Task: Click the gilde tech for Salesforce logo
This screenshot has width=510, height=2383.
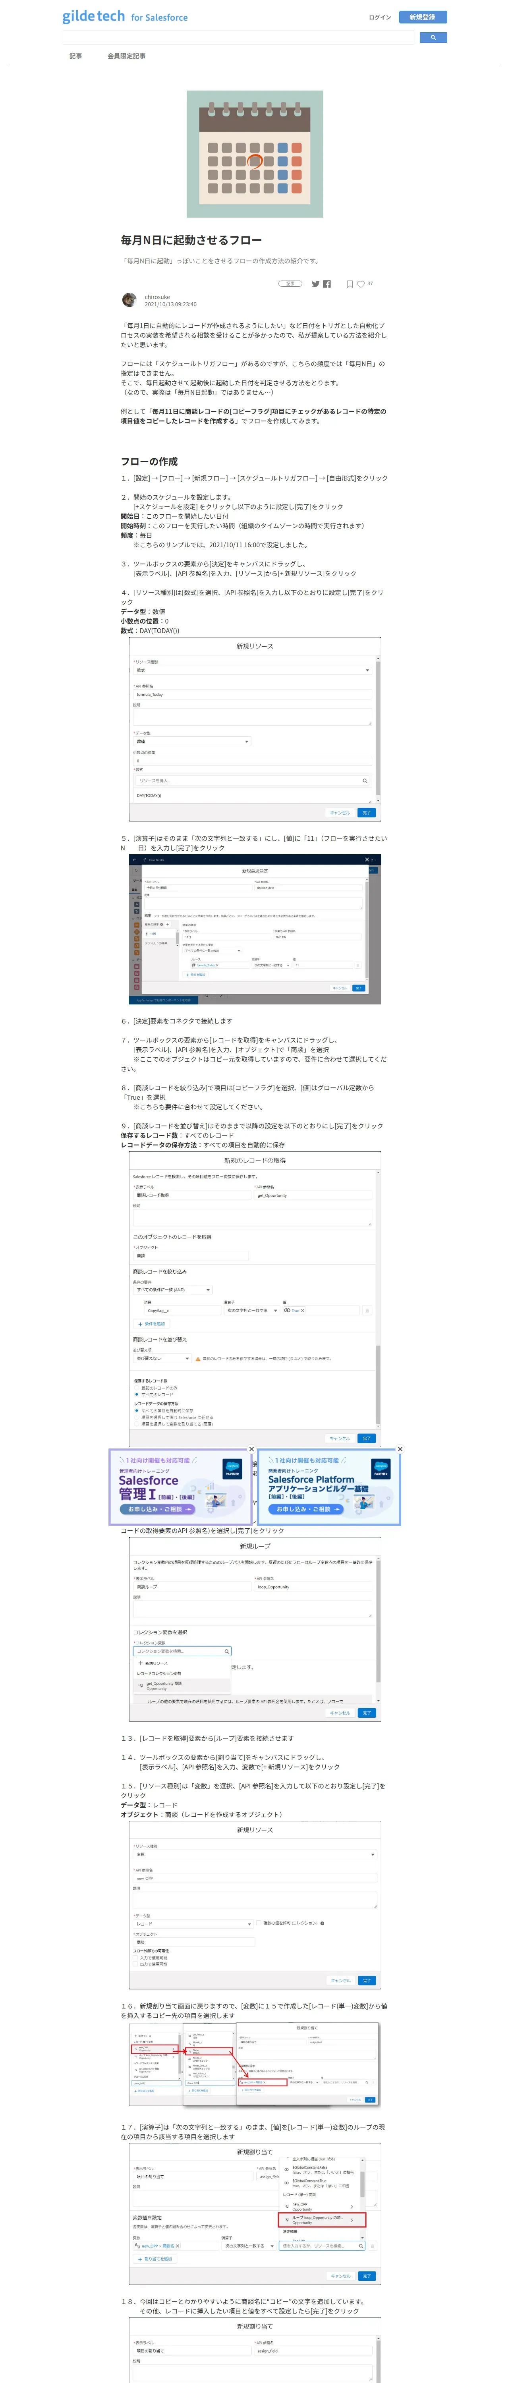Action: (125, 17)
